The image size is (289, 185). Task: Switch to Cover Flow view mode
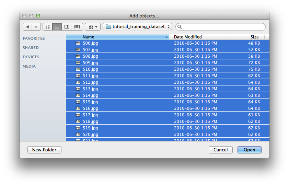click(77, 27)
